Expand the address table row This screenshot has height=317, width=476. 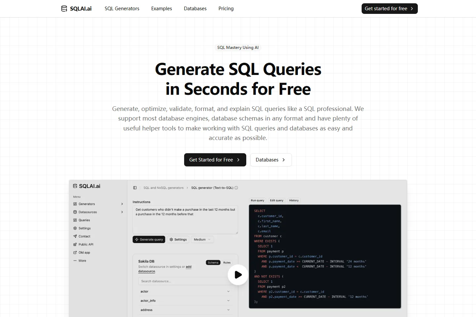[185, 310]
